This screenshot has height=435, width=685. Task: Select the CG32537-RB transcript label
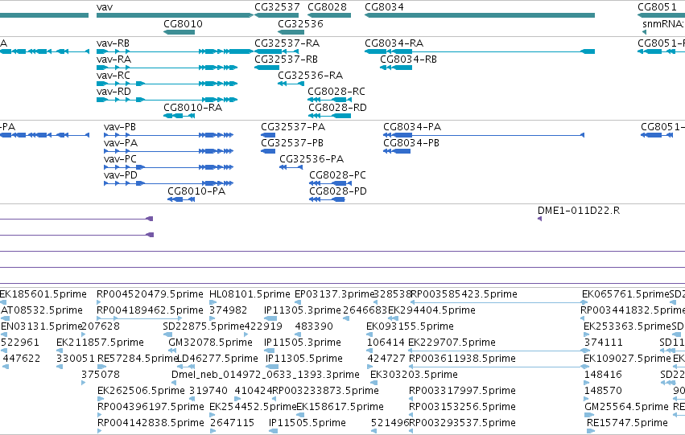tap(286, 60)
